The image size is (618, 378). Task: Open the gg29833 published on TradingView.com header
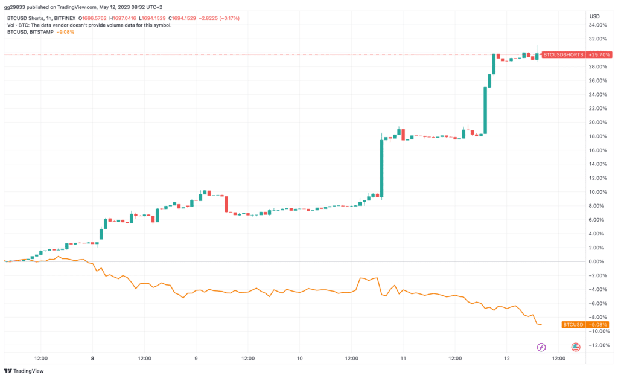click(x=83, y=7)
